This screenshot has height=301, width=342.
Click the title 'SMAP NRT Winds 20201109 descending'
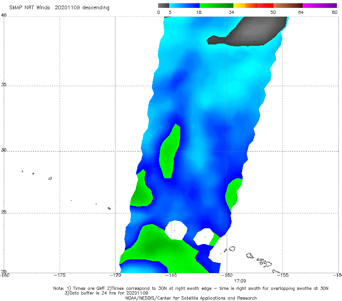[x=59, y=7]
